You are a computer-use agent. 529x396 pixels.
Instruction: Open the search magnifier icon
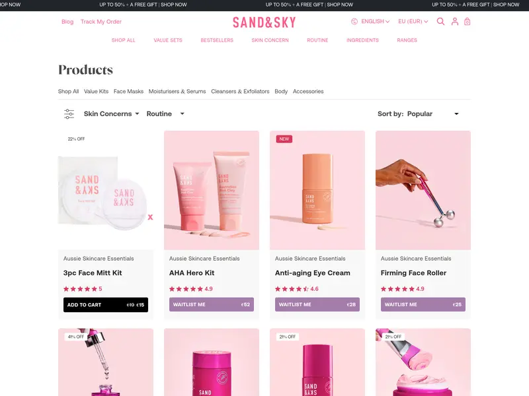pos(440,22)
